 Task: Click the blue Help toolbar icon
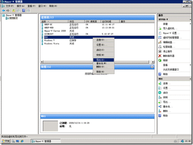pyautogui.click(x=24, y=10)
